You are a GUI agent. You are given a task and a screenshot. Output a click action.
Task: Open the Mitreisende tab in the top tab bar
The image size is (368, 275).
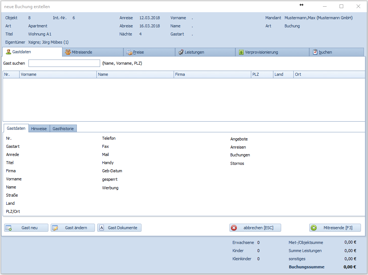point(93,52)
